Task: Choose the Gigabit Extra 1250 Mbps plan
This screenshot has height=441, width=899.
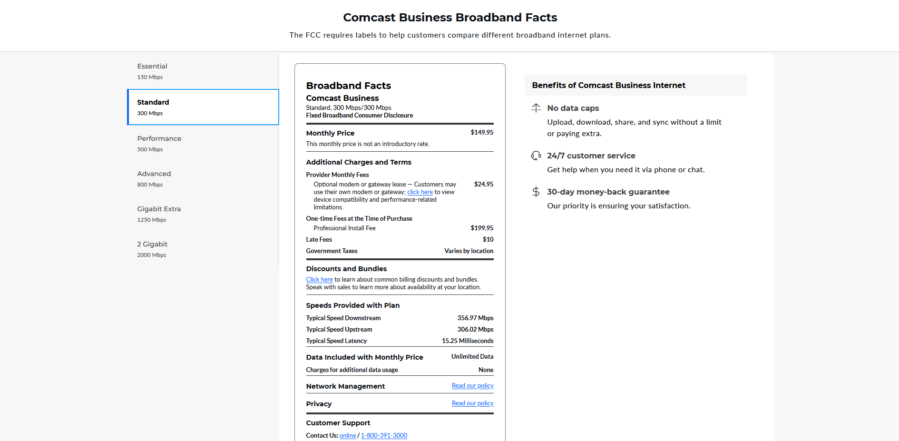Action: [x=203, y=214]
